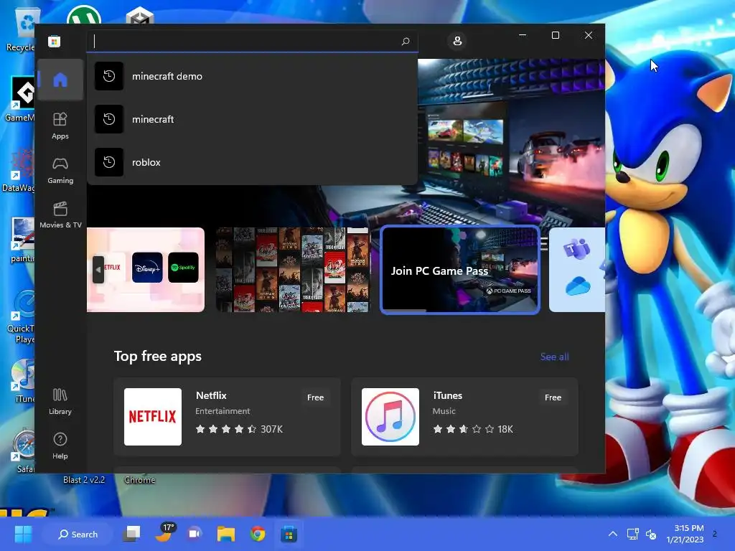Open Help in Store sidebar

(60, 446)
